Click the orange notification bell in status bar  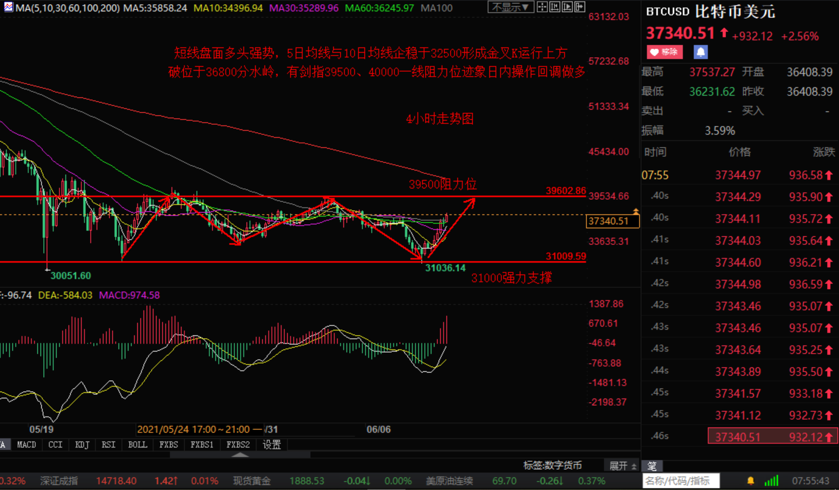(751, 481)
